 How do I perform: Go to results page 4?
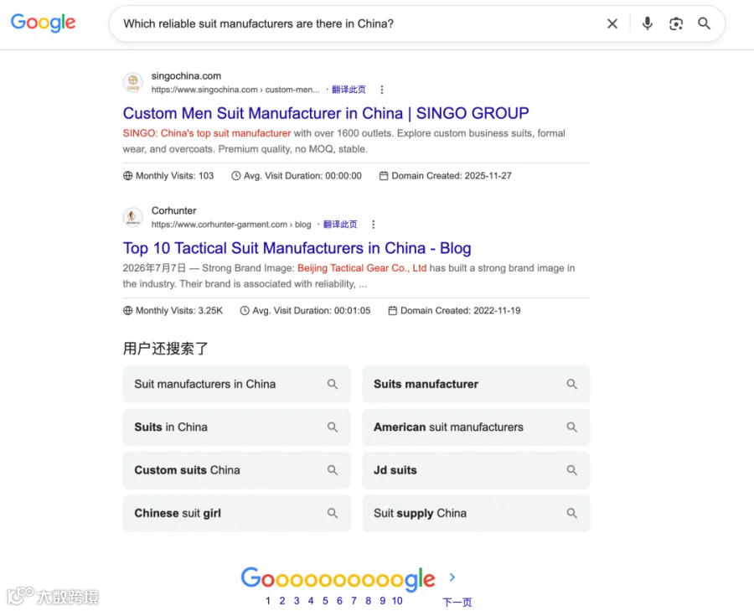311,600
